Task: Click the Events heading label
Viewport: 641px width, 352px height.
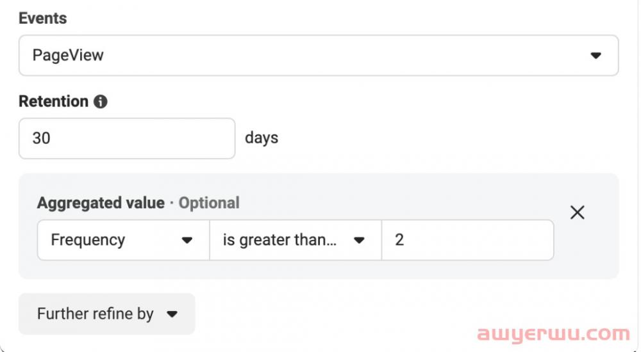Action: tap(43, 19)
